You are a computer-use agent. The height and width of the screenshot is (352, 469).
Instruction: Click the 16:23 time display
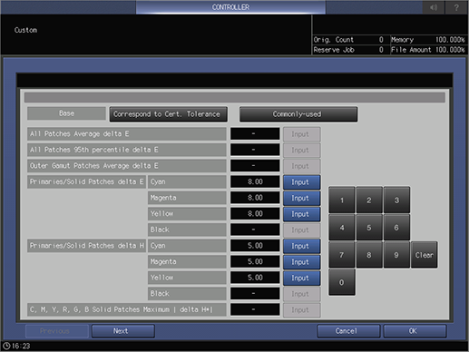coord(21,346)
